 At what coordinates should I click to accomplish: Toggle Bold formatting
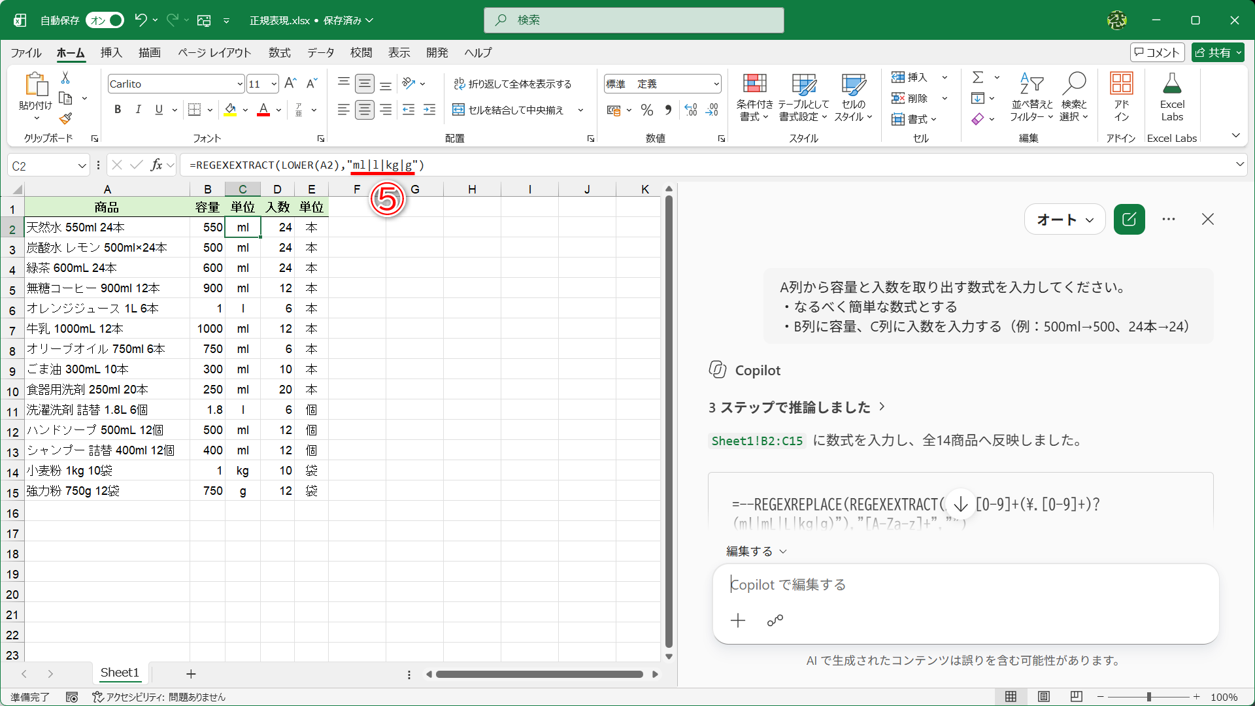pyautogui.click(x=118, y=110)
